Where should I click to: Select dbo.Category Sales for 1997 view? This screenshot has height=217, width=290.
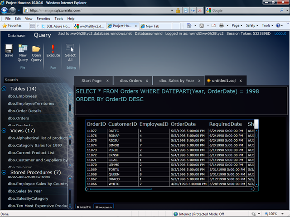point(35,146)
